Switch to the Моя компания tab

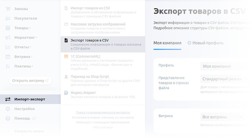(x=167, y=43)
